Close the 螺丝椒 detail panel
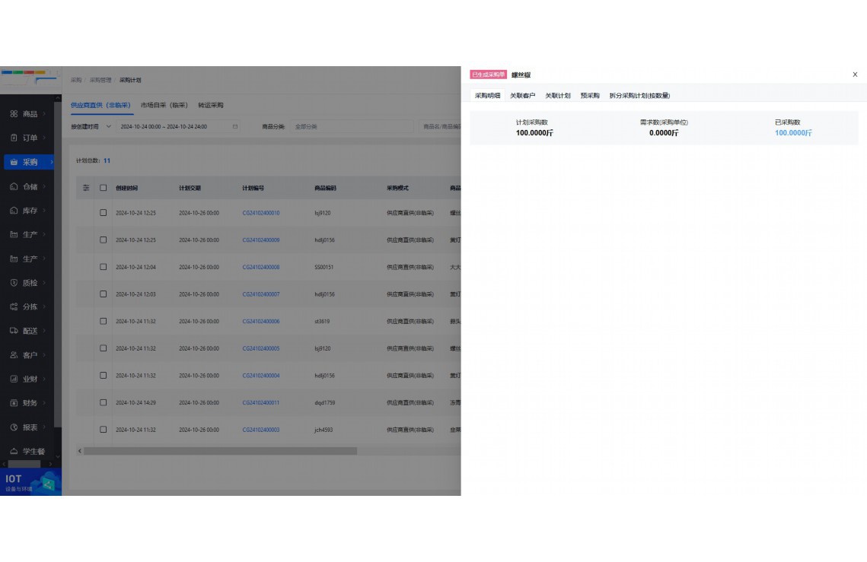 click(855, 75)
